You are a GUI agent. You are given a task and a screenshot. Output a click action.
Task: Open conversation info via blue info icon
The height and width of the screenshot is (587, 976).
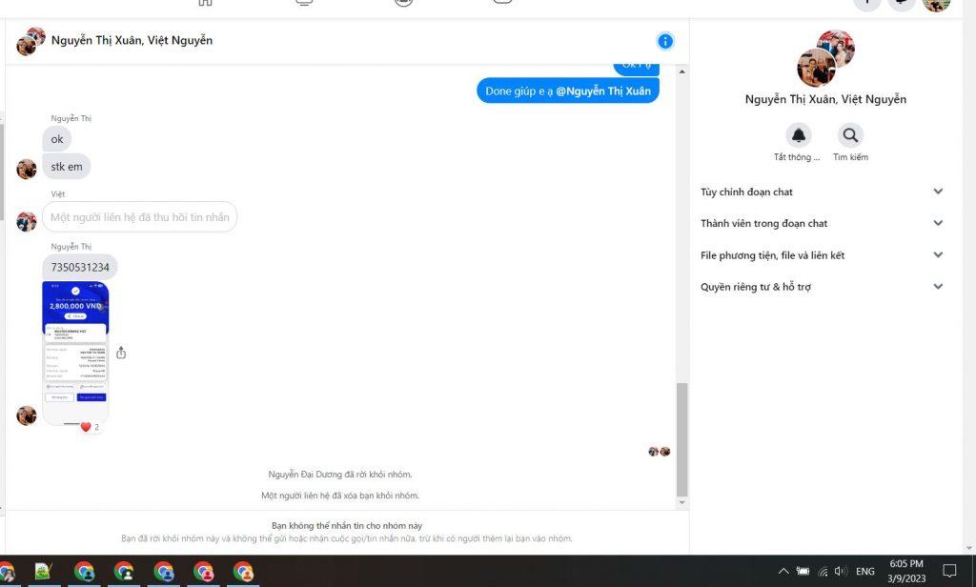(x=664, y=41)
